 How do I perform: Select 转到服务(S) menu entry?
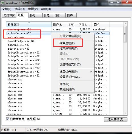point(67,89)
